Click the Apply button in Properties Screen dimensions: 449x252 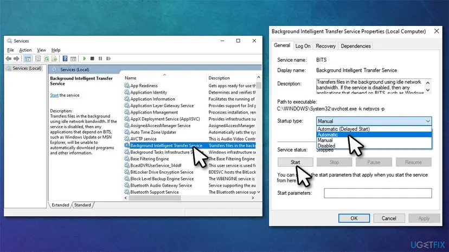[424, 218]
